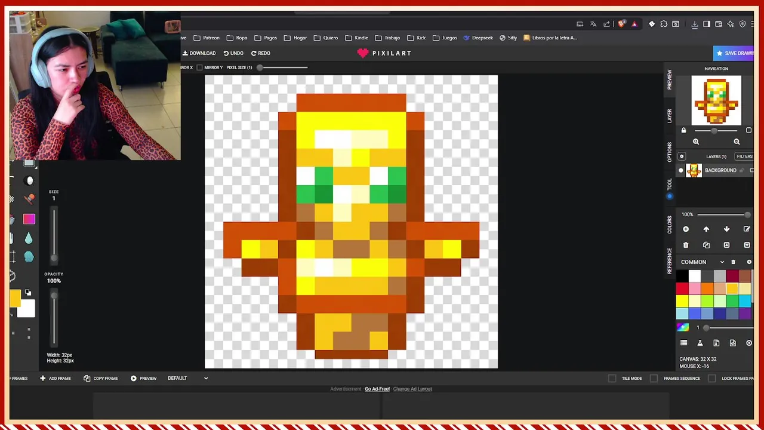Toggle navigation lock icon
Image resolution: width=764 pixels, height=430 pixels.
coord(684,130)
